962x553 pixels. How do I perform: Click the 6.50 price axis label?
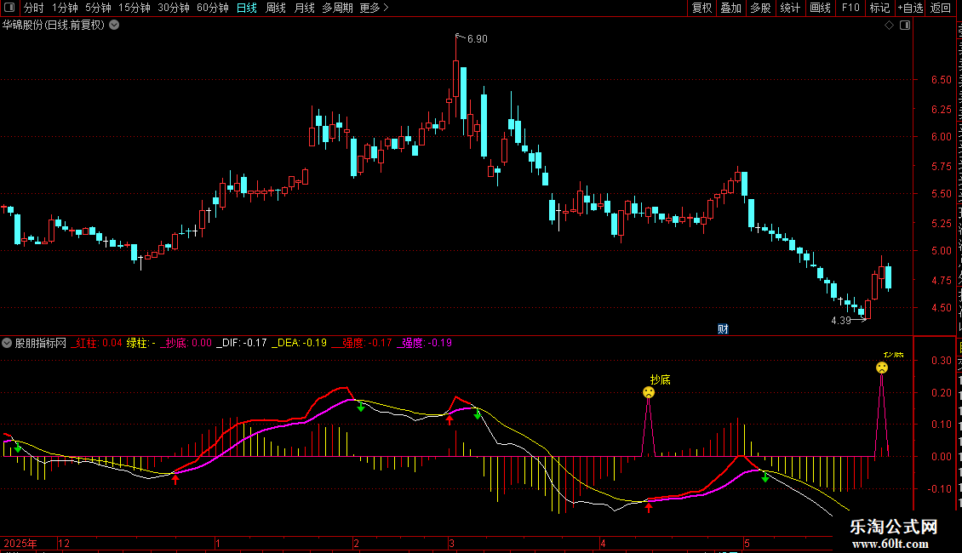pyautogui.click(x=941, y=80)
